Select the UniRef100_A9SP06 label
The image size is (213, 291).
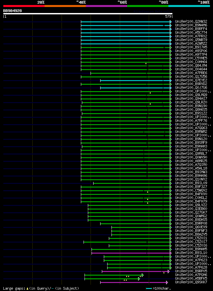[x=191, y=51]
